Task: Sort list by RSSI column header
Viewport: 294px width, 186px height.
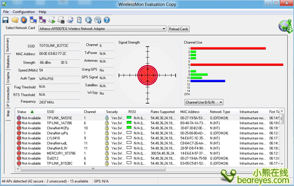Action: [138, 112]
